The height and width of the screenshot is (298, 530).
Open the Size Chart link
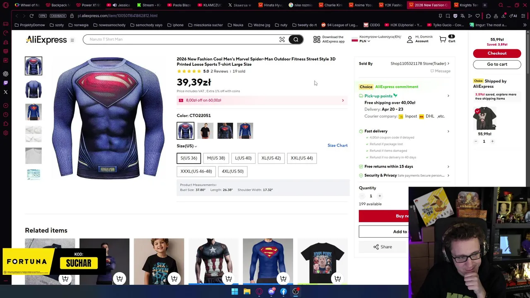pos(337,146)
